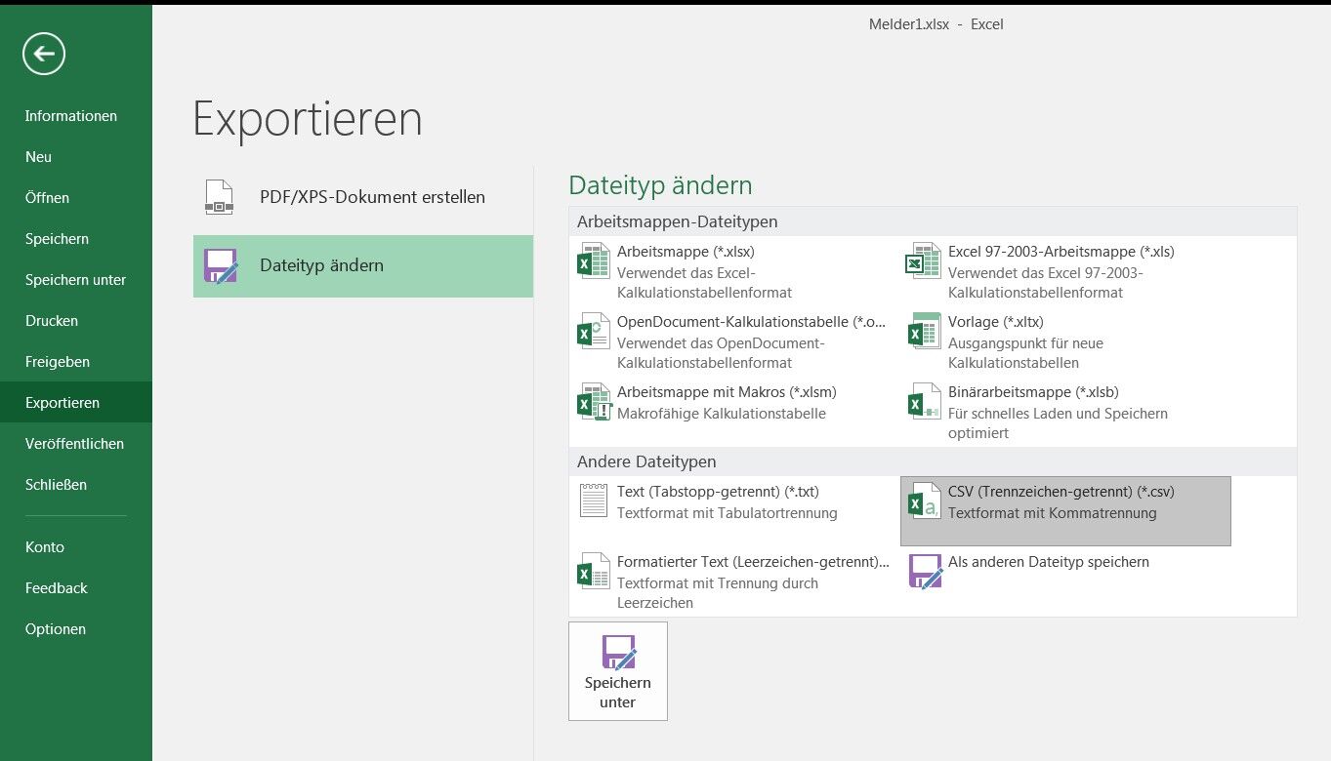Viewport: 1331px width, 761px height.
Task: Select the OpenDocument-Kalkulationstabelle icon
Action: (594, 332)
